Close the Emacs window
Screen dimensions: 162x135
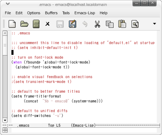coord(152,3)
